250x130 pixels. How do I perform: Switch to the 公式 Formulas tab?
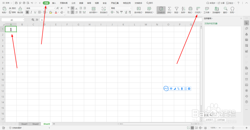(x=73, y=3)
